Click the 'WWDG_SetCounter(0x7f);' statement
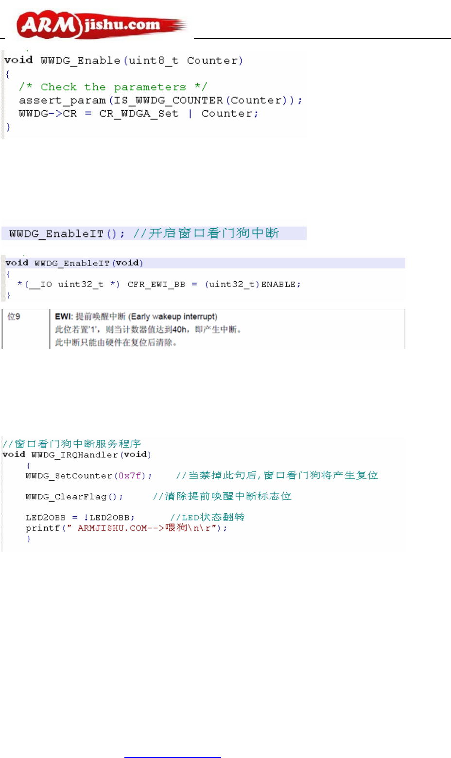The height and width of the screenshot is (758, 451). click(89, 476)
